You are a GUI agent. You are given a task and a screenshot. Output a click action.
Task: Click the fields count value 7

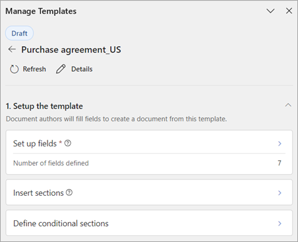point(280,163)
